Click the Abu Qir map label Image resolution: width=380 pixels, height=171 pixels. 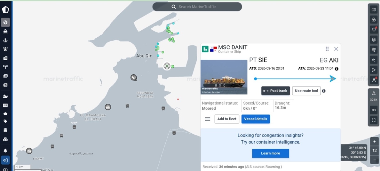pyautogui.click(x=144, y=56)
